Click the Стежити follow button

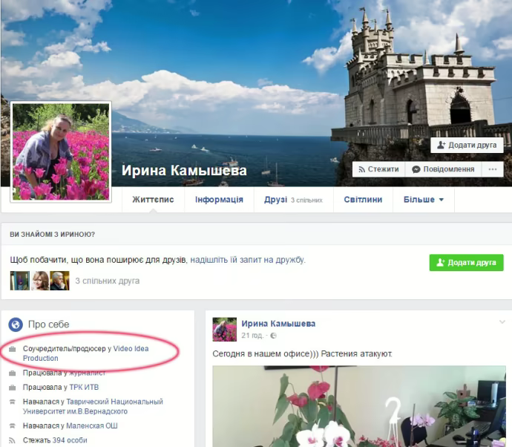click(x=378, y=169)
